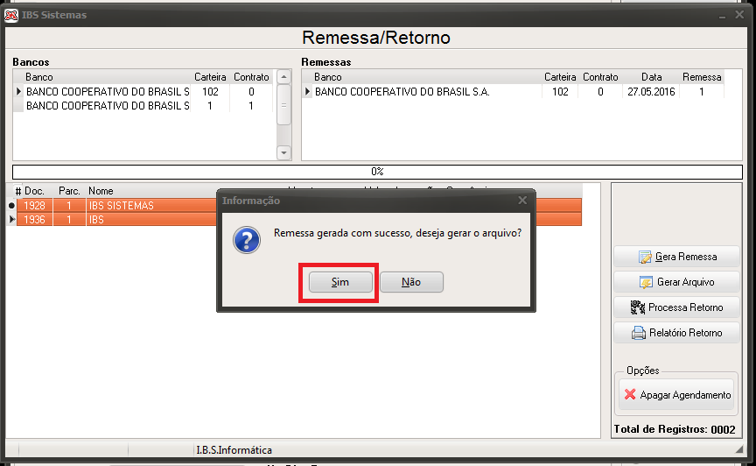The image size is (756, 466).
Task: Click row indicator arrow in Remessas grid
Action: [x=307, y=91]
